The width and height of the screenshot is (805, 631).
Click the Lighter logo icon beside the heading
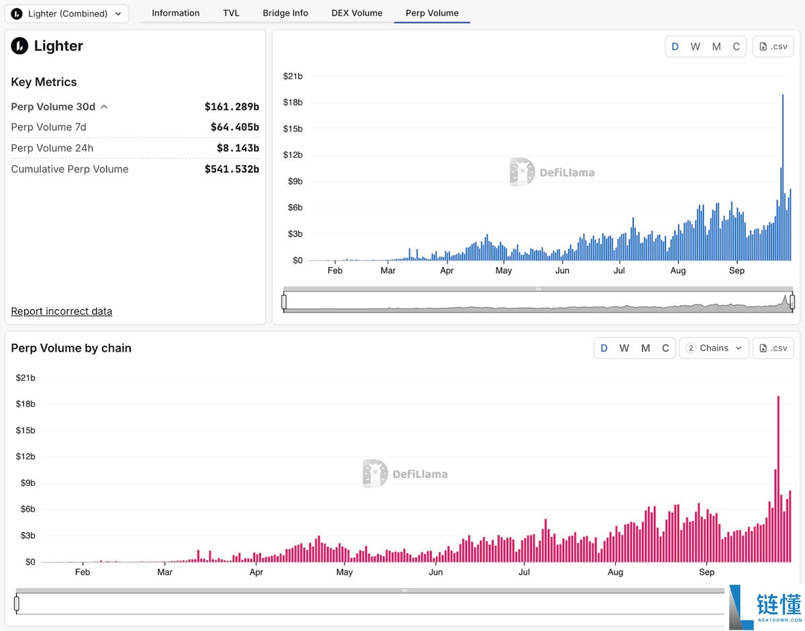click(x=19, y=46)
